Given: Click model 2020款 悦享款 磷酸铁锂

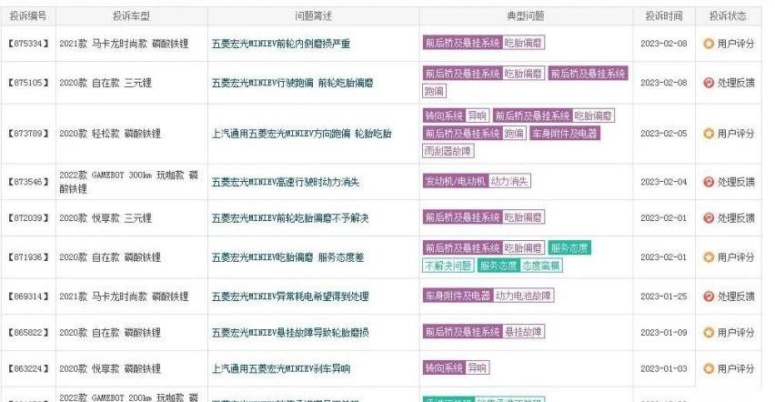Looking at the screenshot, I should (x=110, y=368).
